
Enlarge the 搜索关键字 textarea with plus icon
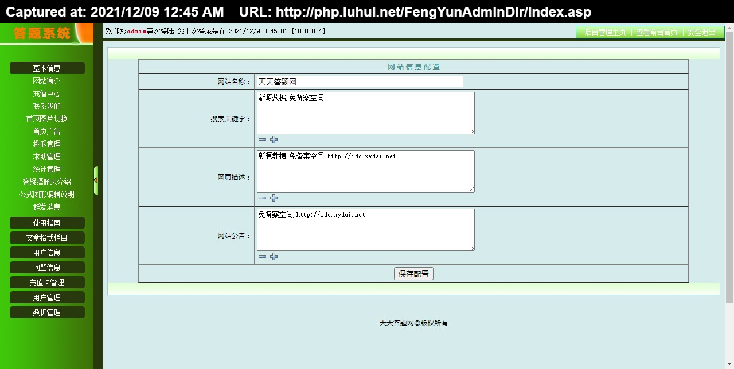click(x=274, y=139)
